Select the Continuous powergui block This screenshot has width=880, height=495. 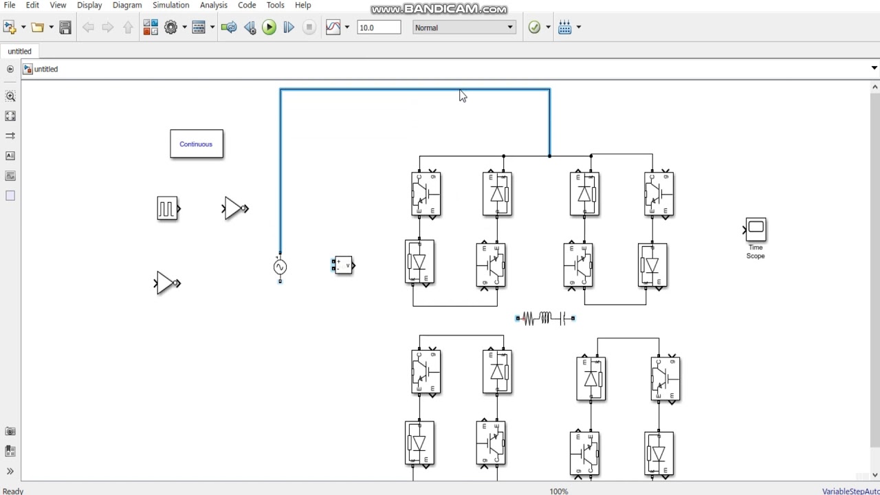coord(197,144)
